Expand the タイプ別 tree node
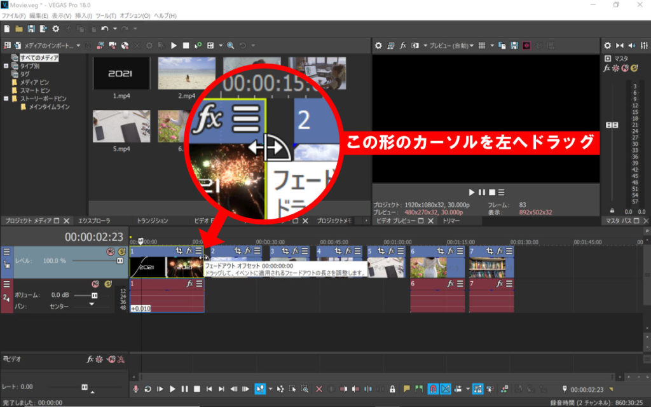The width and height of the screenshot is (651, 407). 6,66
